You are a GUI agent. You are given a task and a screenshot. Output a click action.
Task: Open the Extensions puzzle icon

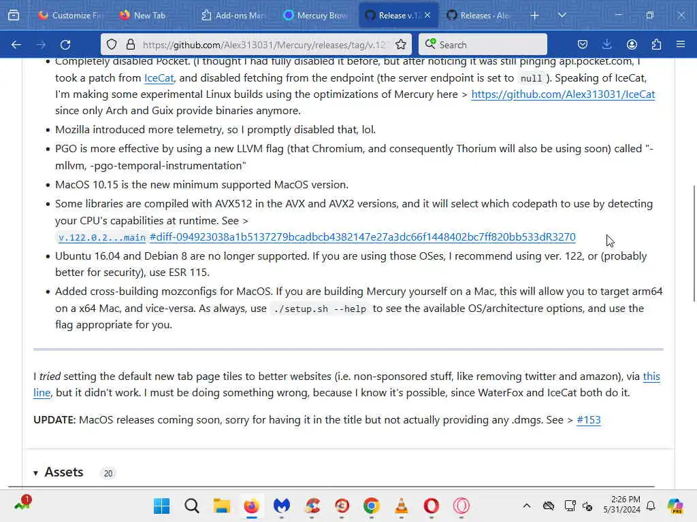tap(656, 44)
